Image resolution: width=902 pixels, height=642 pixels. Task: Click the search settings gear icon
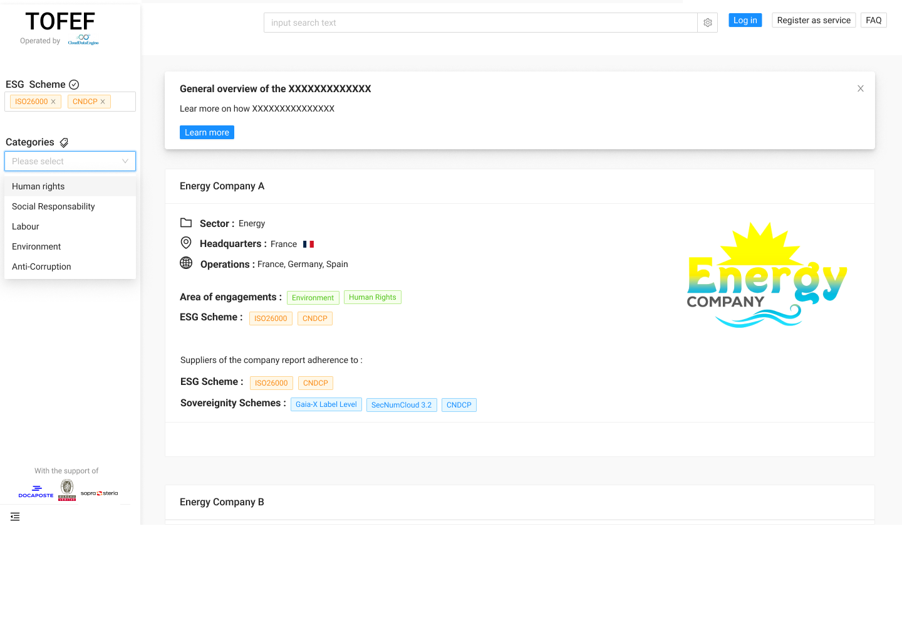click(x=707, y=23)
